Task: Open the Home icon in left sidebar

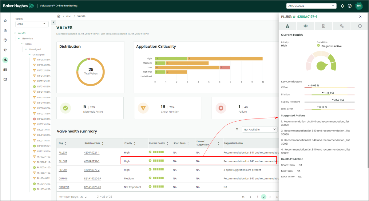Action: tap(5, 21)
